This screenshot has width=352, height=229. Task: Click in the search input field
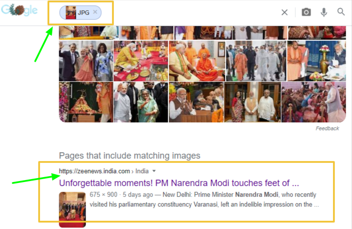(191, 12)
